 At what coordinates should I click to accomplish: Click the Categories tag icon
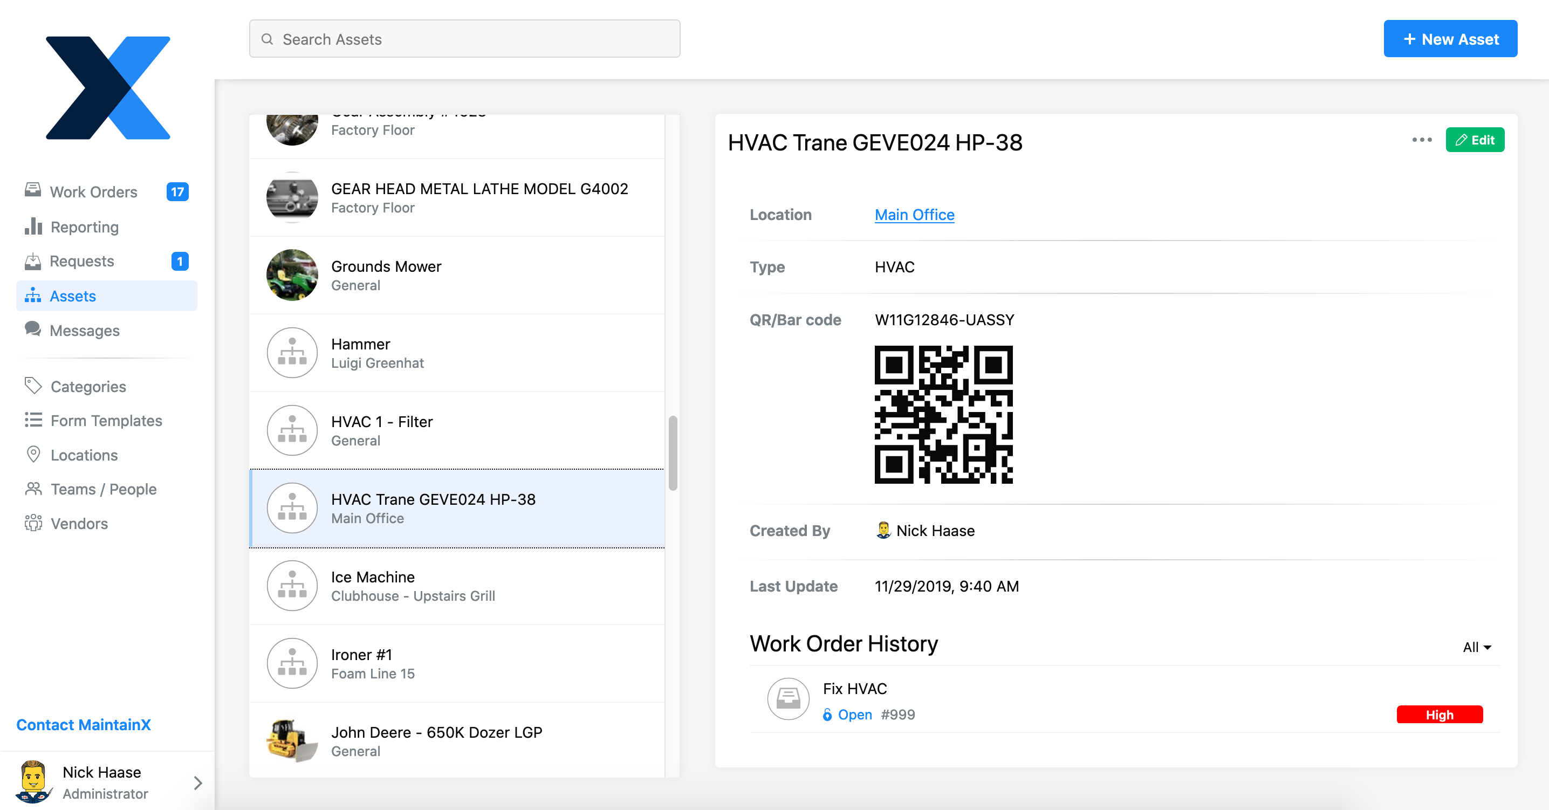coord(33,386)
